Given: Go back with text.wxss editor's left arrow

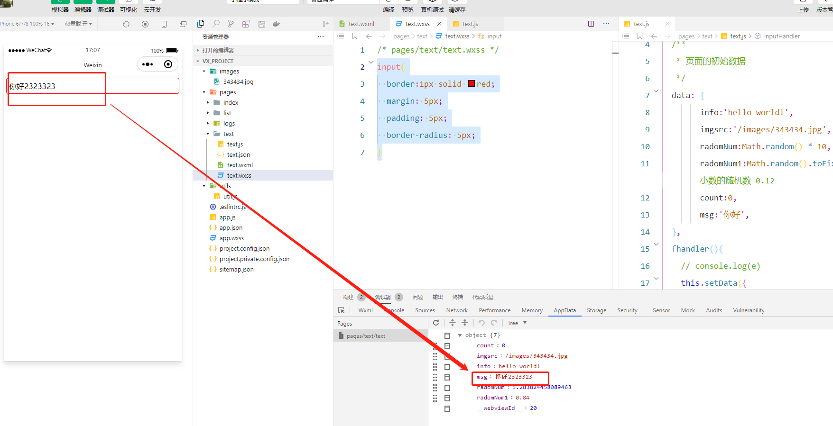Looking at the screenshot, I should (369, 36).
